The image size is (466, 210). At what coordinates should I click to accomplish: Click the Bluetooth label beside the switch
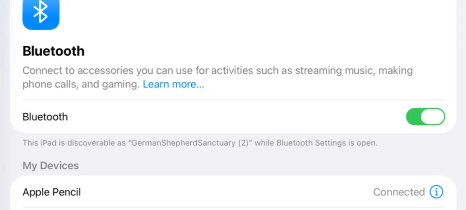click(x=45, y=117)
